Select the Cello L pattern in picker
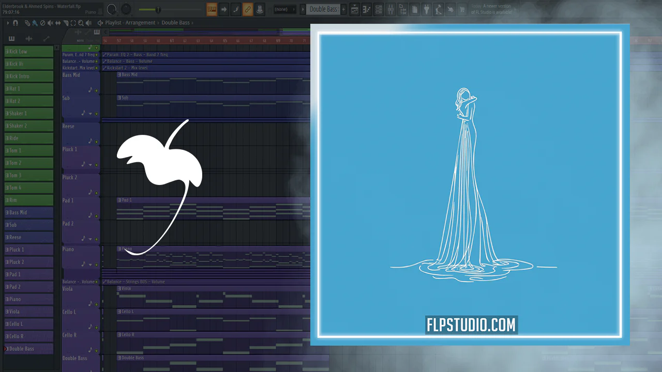The width and height of the screenshot is (662, 372). [29, 324]
